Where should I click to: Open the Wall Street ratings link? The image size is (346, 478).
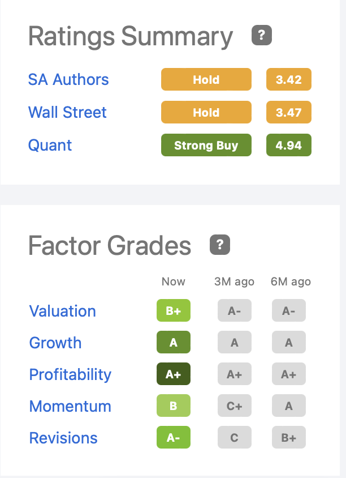[67, 112]
